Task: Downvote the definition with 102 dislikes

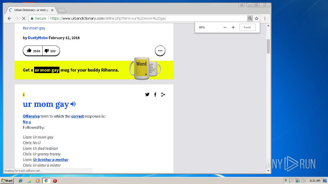Action: click(51, 51)
